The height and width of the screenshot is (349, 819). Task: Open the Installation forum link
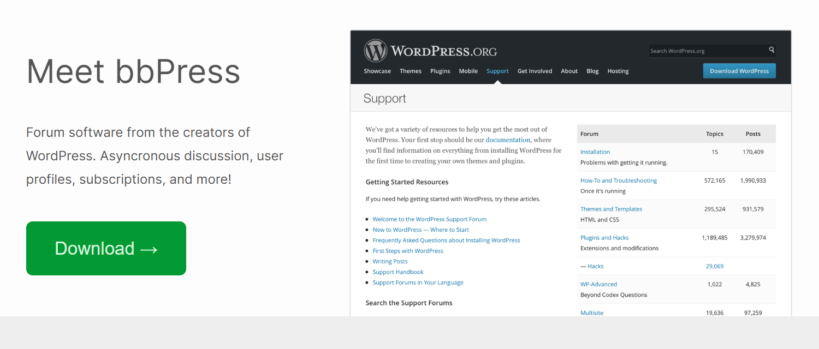[595, 152]
